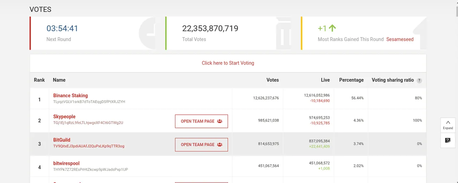Image resolution: width=458 pixels, height=183 pixels.
Task: Sort by the Percentage column header
Action: 351,80
